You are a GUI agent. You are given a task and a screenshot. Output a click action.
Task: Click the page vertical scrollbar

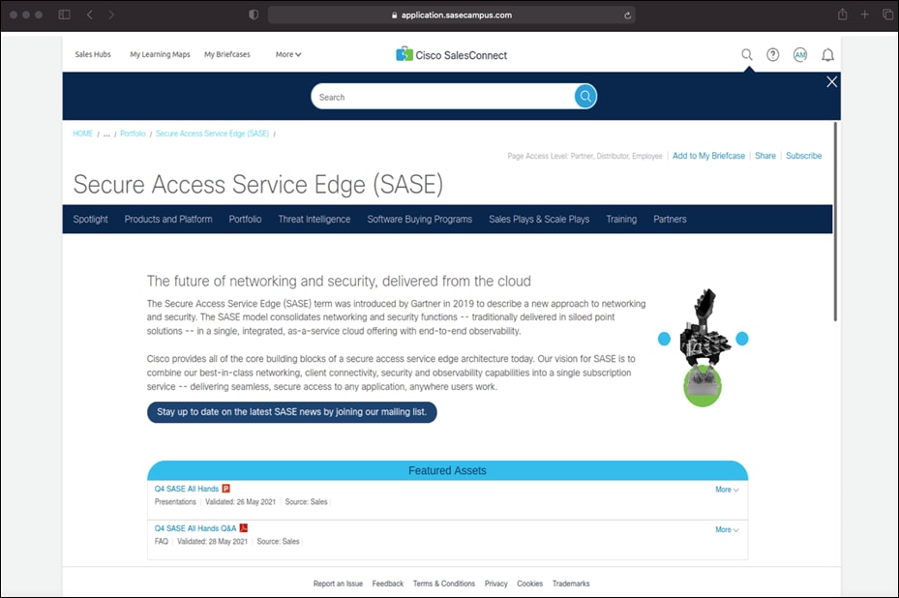pos(835,222)
